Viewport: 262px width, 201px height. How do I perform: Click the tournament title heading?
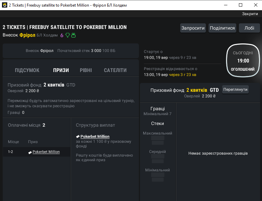point(64,27)
